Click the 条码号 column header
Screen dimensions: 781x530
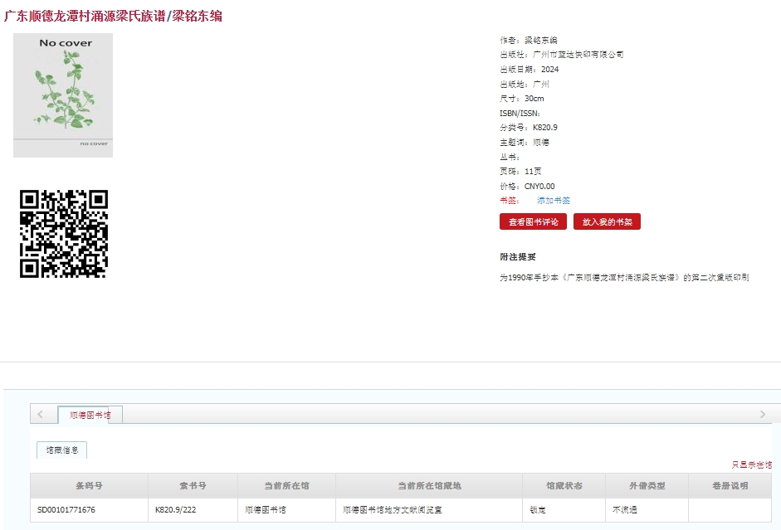pos(89,486)
